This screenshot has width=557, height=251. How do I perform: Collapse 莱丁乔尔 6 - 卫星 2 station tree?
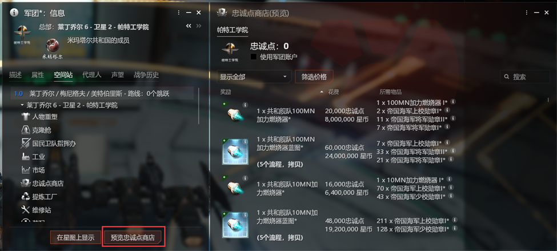(x=22, y=105)
